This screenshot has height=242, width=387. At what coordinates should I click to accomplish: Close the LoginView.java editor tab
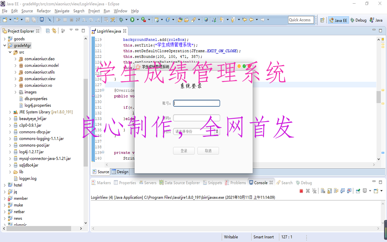pos(125,31)
